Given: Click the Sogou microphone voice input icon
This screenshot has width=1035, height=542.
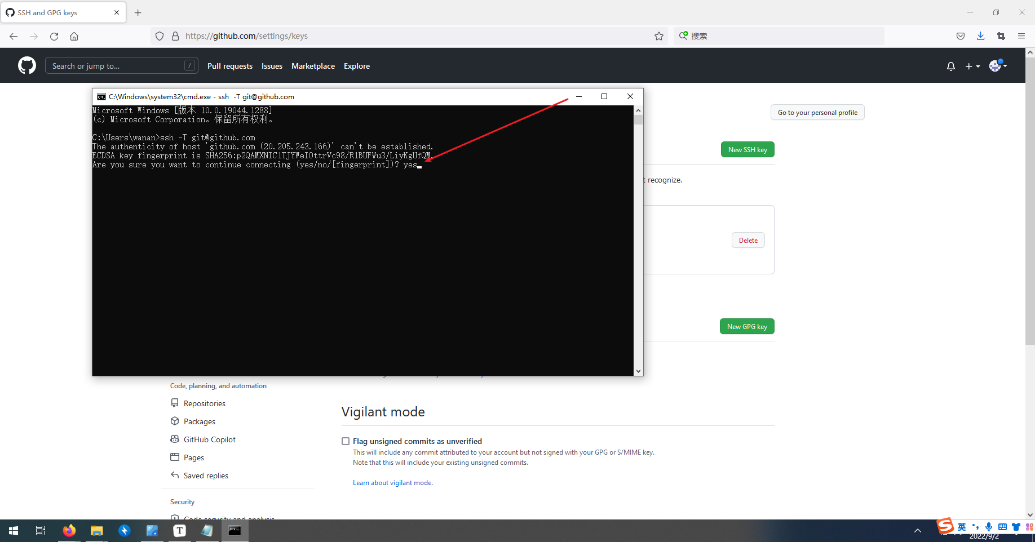Looking at the screenshot, I should pyautogui.click(x=989, y=527).
